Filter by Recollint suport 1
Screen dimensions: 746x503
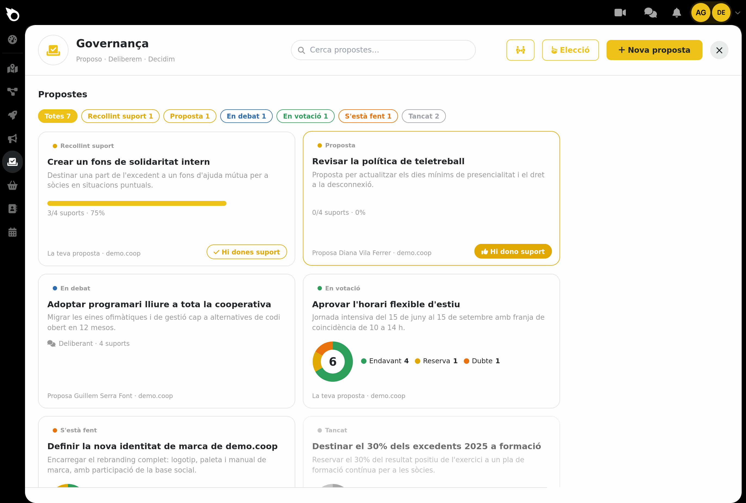pos(120,116)
